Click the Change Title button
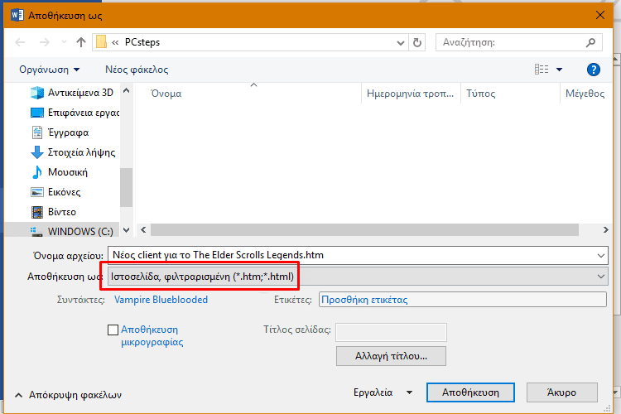 (x=391, y=356)
